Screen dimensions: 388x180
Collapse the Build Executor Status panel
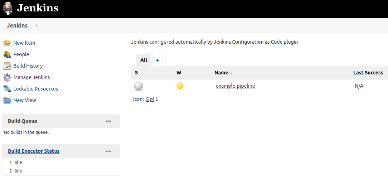[x=108, y=151]
